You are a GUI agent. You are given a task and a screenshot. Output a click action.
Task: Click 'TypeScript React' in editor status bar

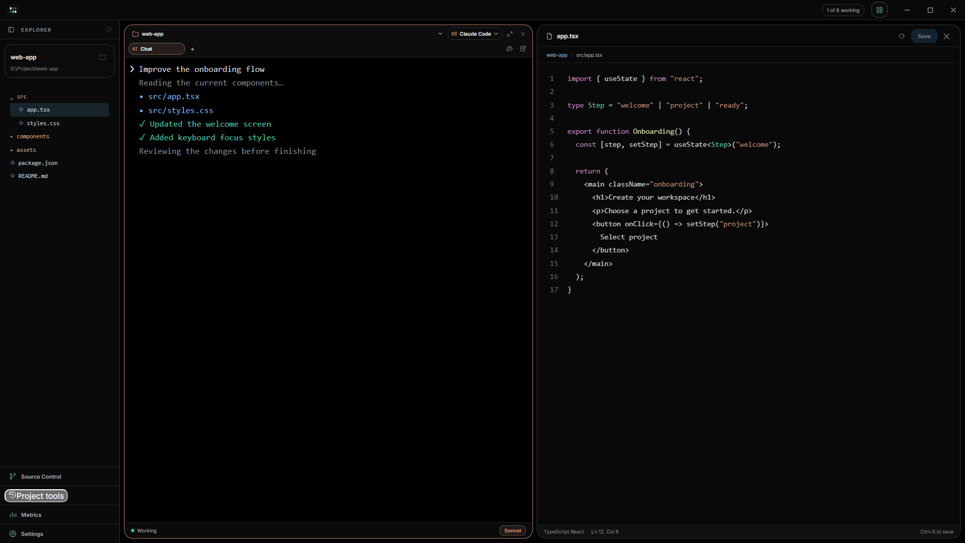coord(564,531)
